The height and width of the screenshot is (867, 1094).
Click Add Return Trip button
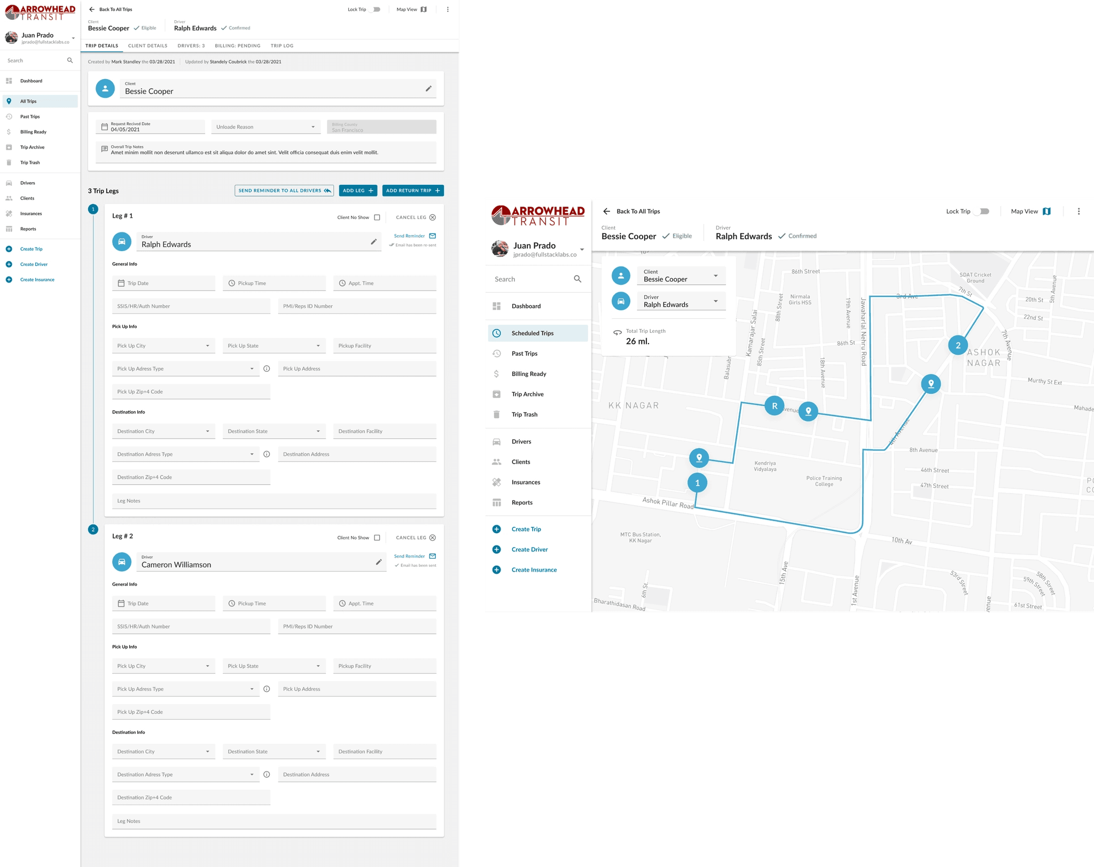click(x=413, y=191)
